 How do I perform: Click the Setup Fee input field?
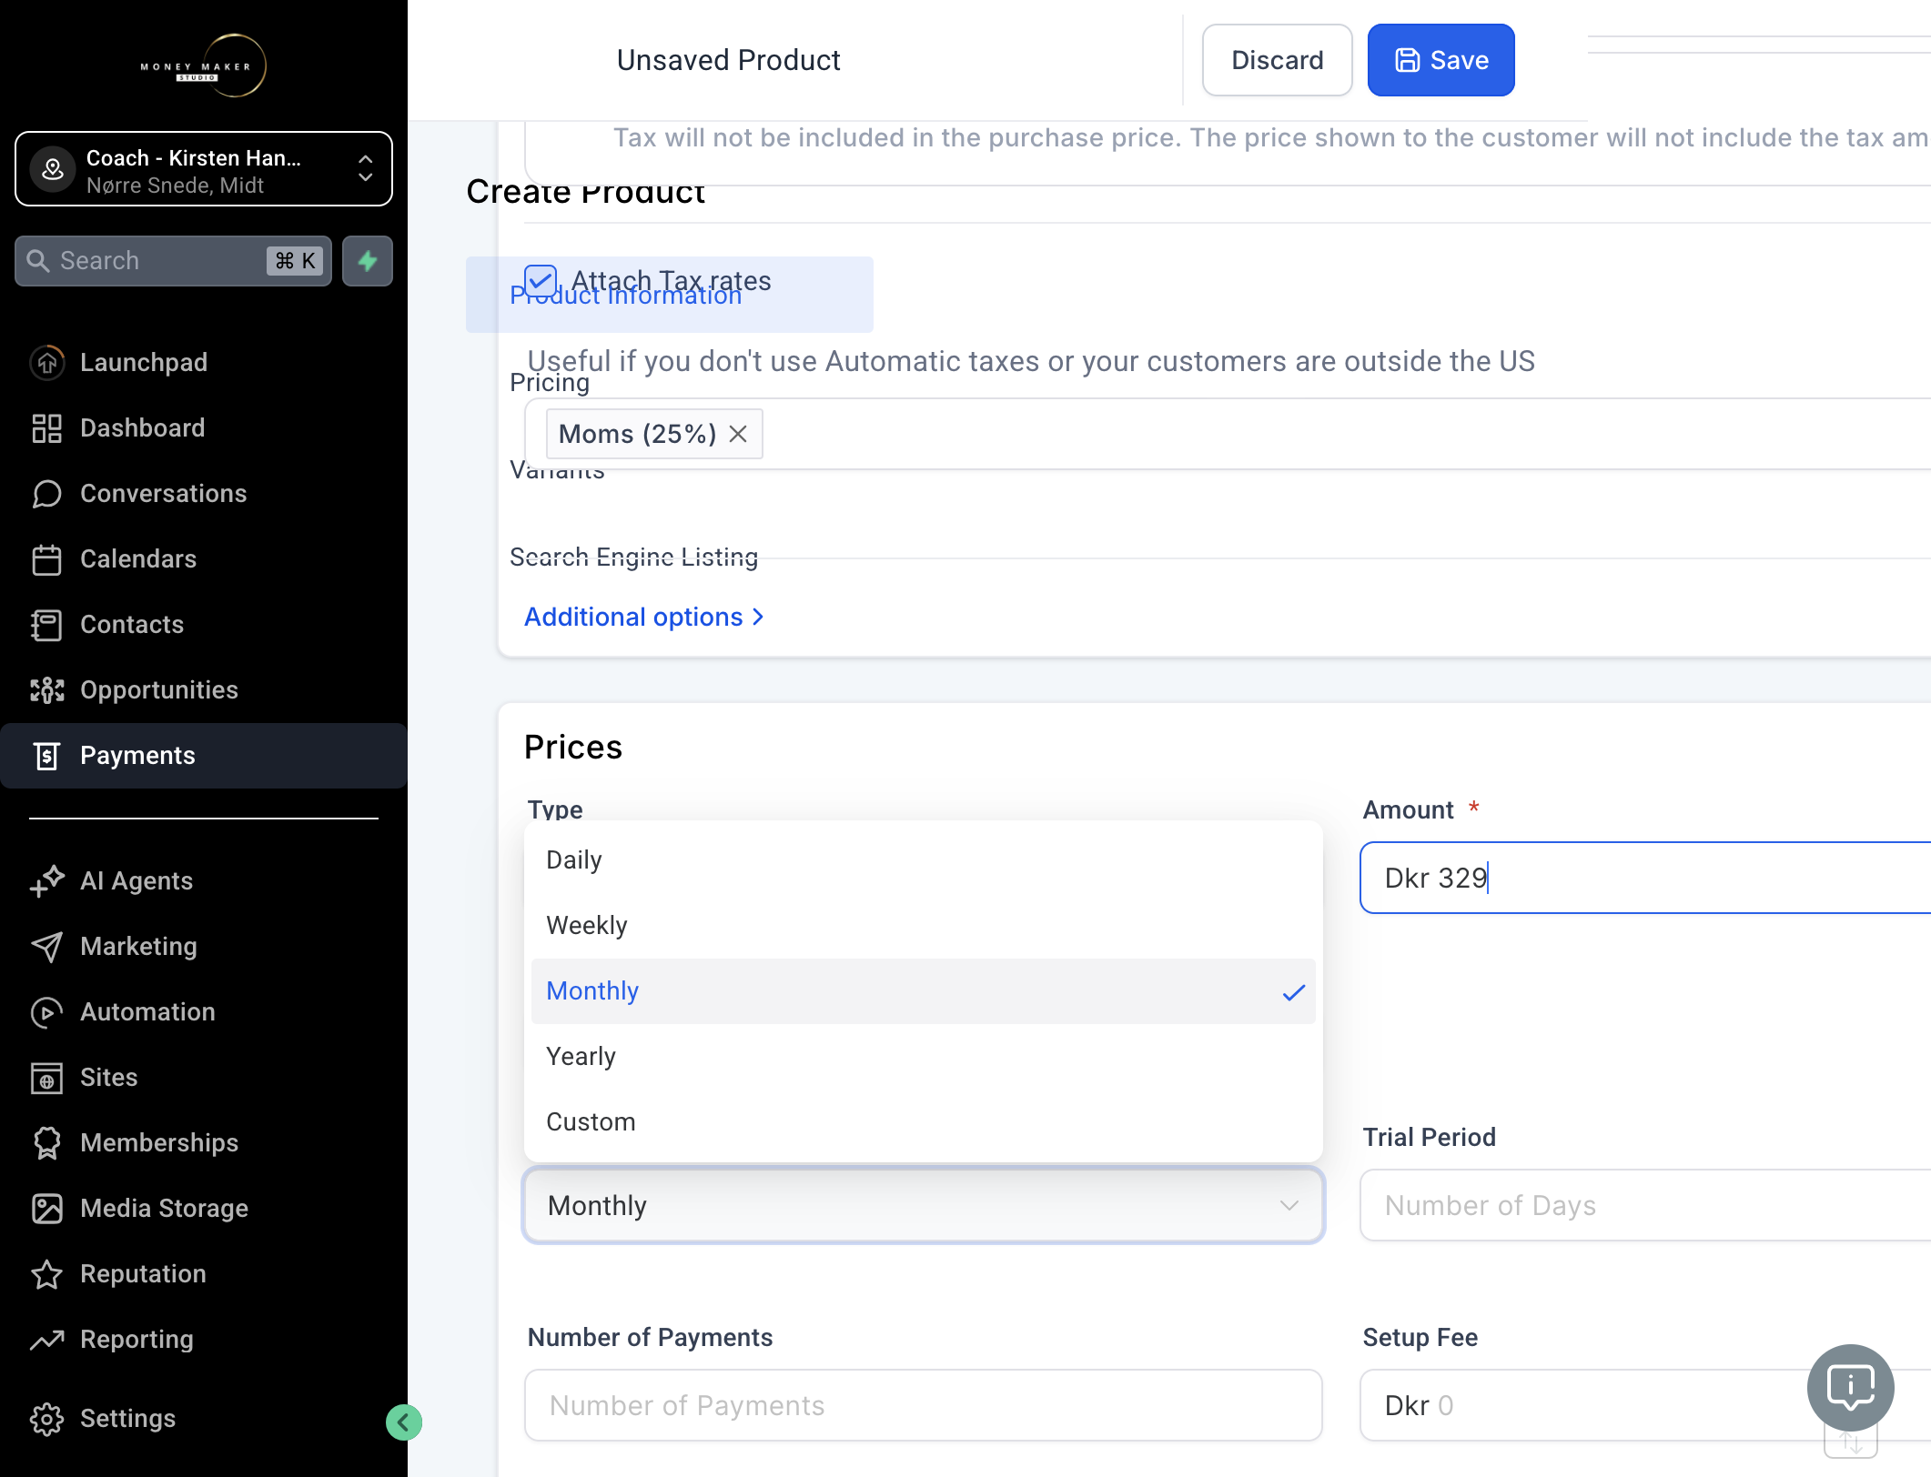(x=1645, y=1405)
